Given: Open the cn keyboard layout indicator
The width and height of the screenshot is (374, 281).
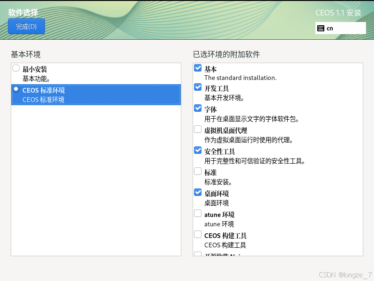Looking at the screenshot, I should point(340,28).
